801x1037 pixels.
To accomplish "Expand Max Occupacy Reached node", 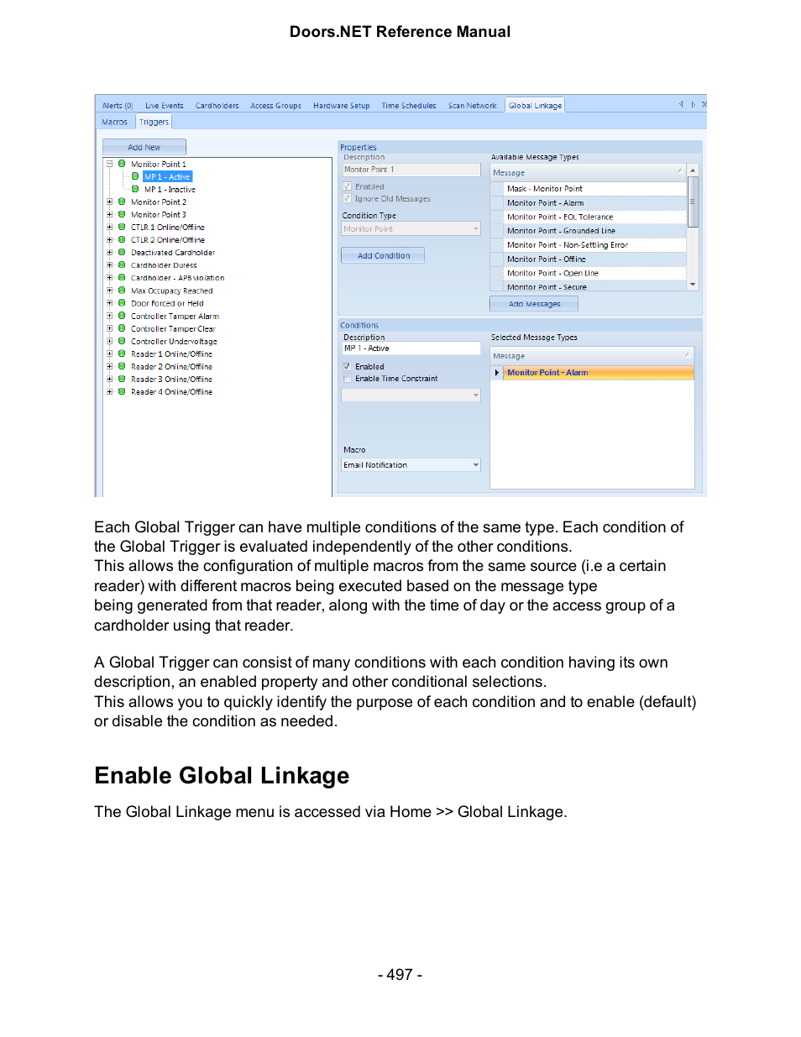I will tap(109, 291).
